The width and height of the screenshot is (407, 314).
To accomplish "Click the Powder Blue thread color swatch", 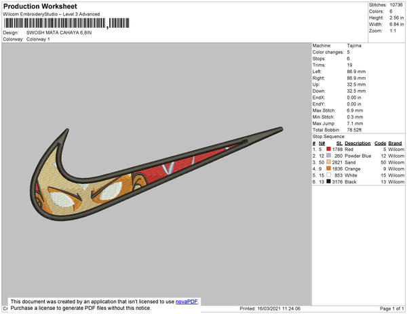I will (x=328, y=156).
